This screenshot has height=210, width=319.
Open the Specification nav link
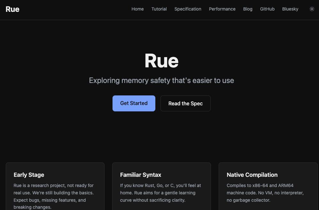(188, 9)
